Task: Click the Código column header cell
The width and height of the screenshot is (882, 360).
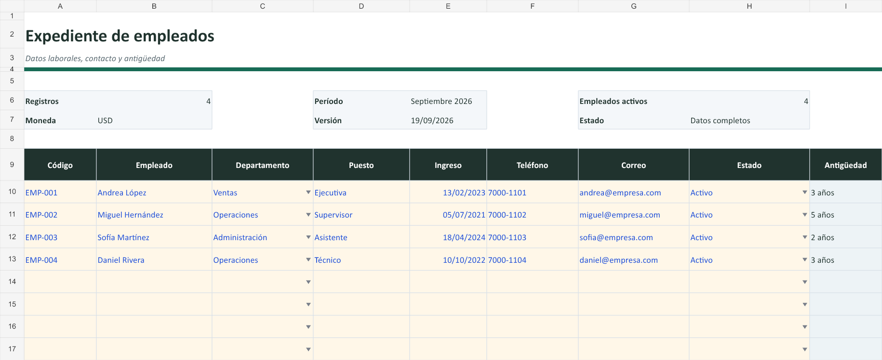Action: pyautogui.click(x=60, y=165)
